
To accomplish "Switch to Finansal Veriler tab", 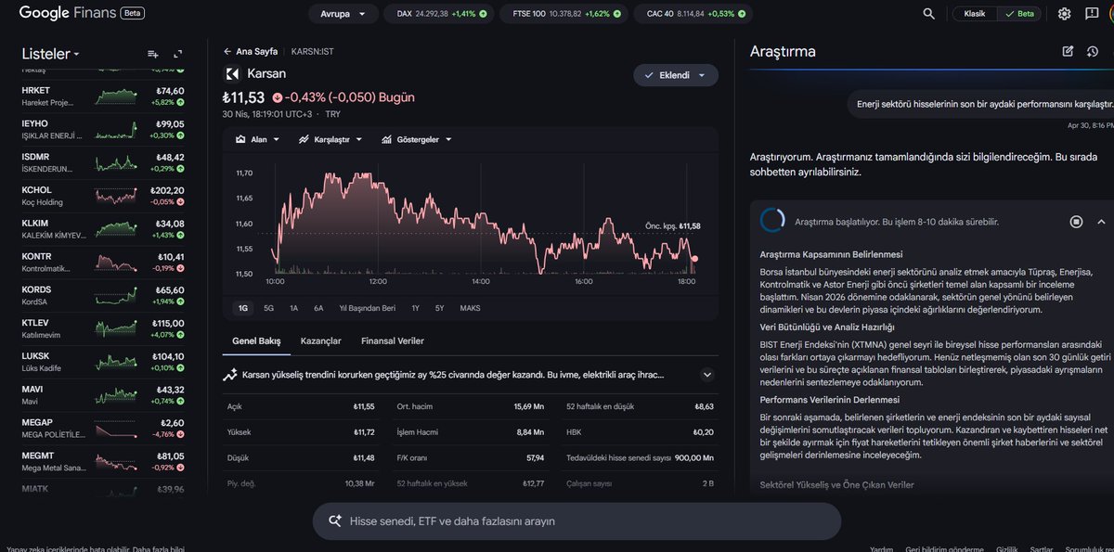I will (393, 340).
